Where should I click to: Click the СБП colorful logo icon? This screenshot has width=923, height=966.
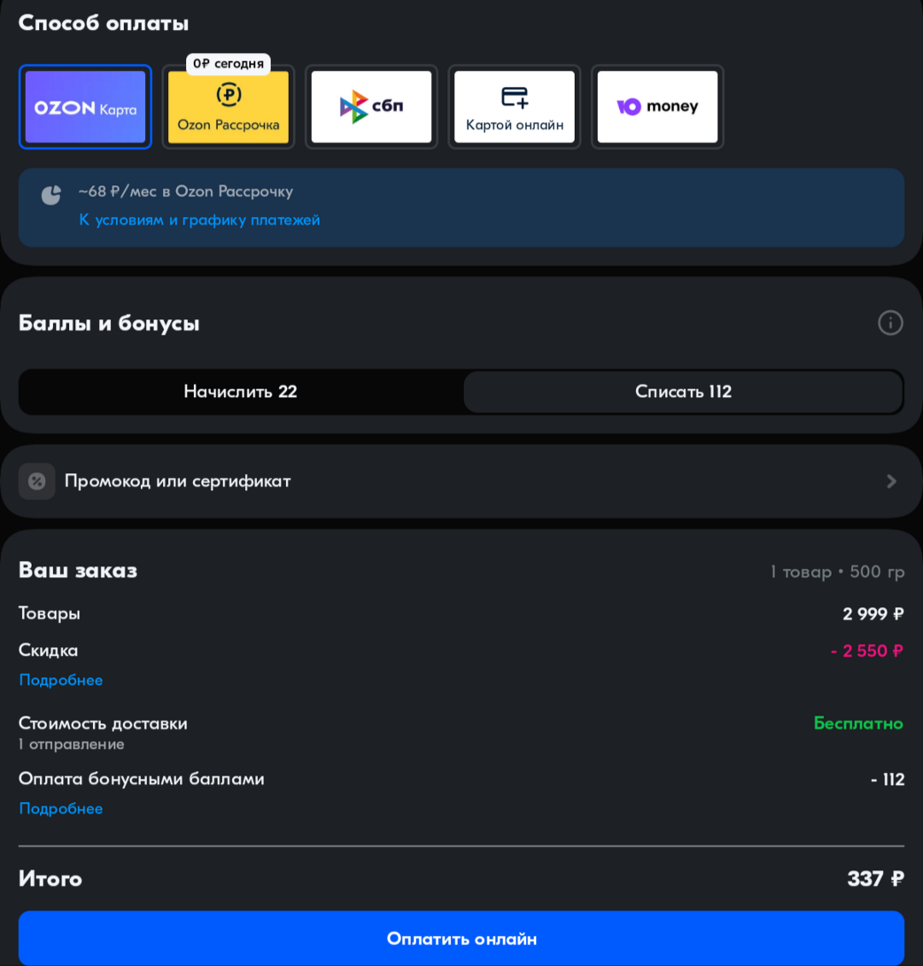353,106
